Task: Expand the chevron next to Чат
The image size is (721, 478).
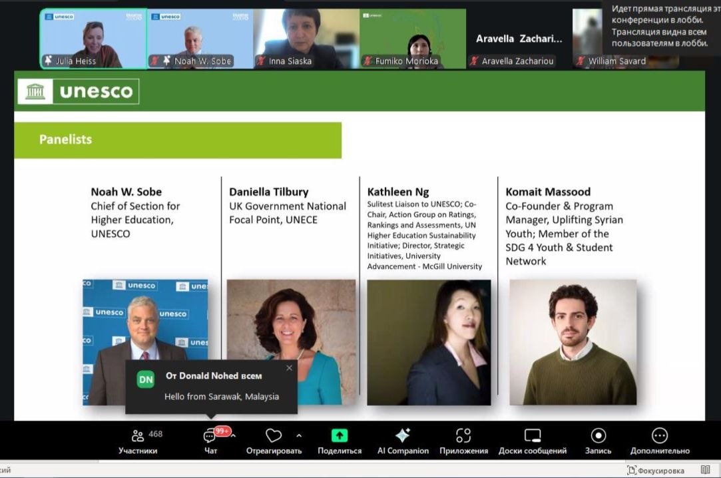Action: (233, 436)
